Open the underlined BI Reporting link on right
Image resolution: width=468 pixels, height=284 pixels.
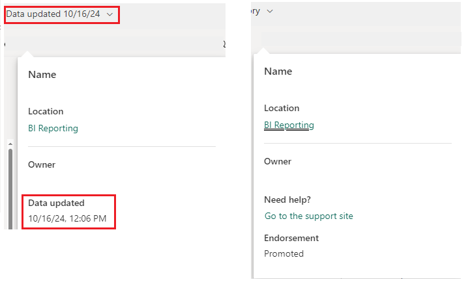(x=289, y=125)
